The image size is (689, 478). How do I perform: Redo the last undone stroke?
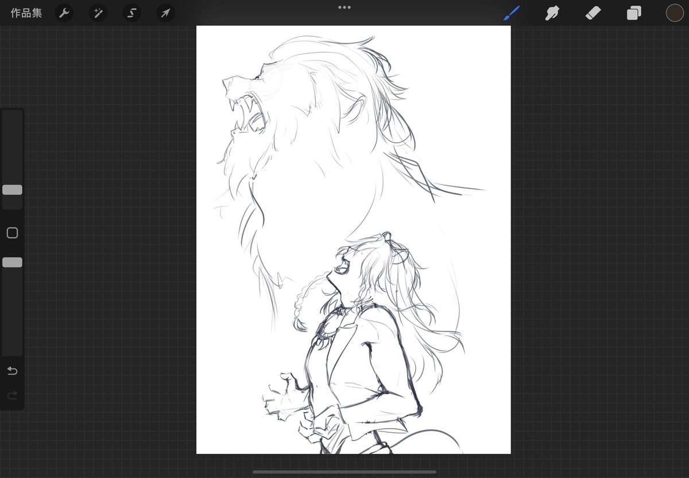(12, 395)
